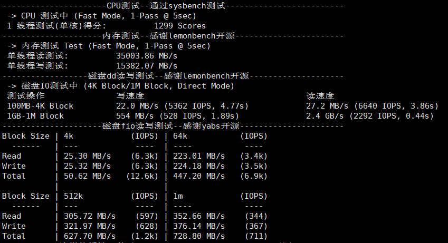Click the 100MB-4K Block row label
This screenshot has height=243, width=448.
click(40, 106)
